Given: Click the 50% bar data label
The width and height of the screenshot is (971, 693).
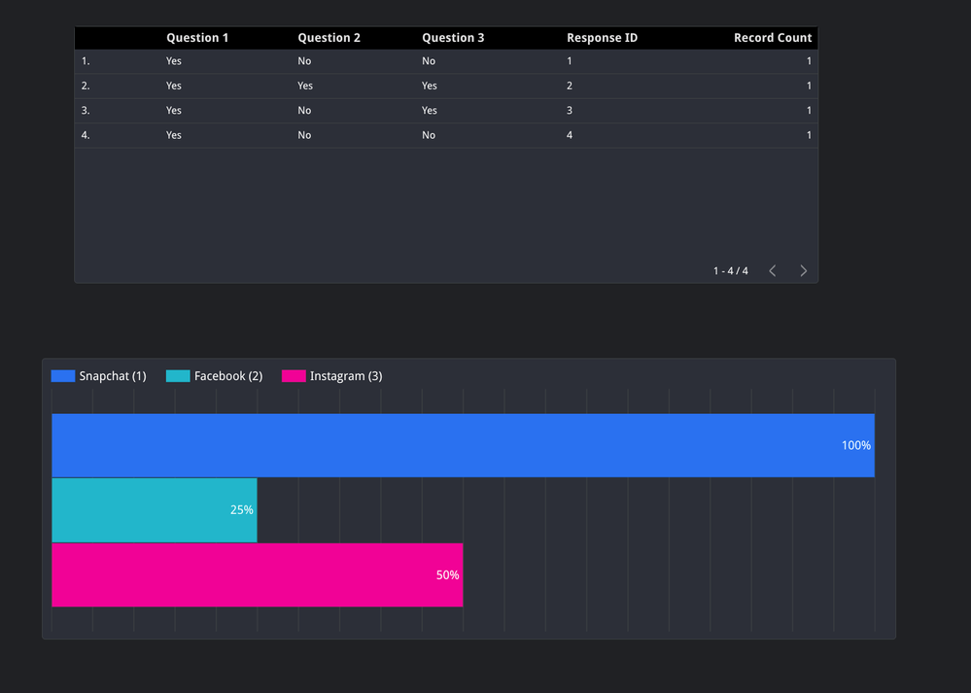Looking at the screenshot, I should (447, 574).
